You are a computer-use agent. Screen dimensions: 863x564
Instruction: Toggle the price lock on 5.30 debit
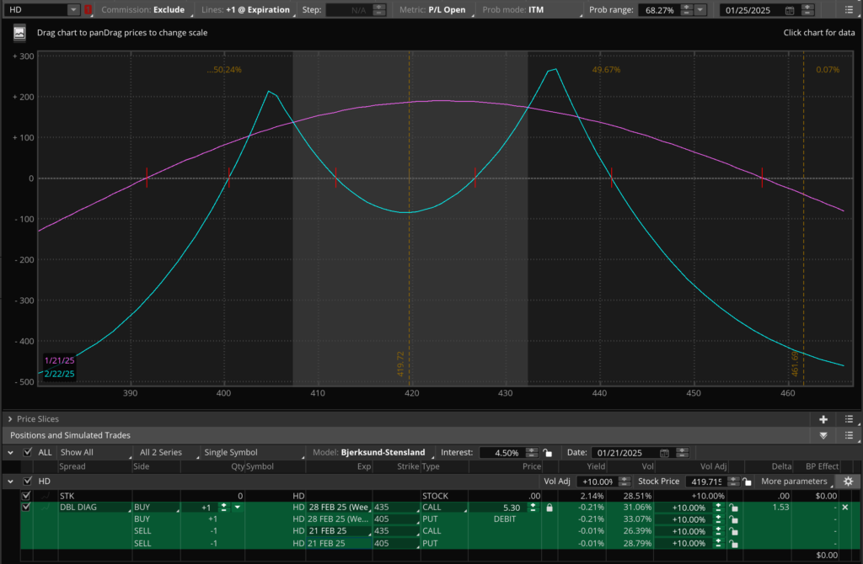(549, 508)
